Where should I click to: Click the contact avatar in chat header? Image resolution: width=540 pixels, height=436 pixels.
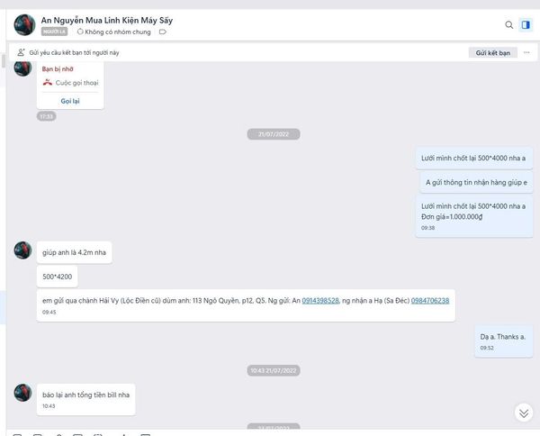[24, 24]
